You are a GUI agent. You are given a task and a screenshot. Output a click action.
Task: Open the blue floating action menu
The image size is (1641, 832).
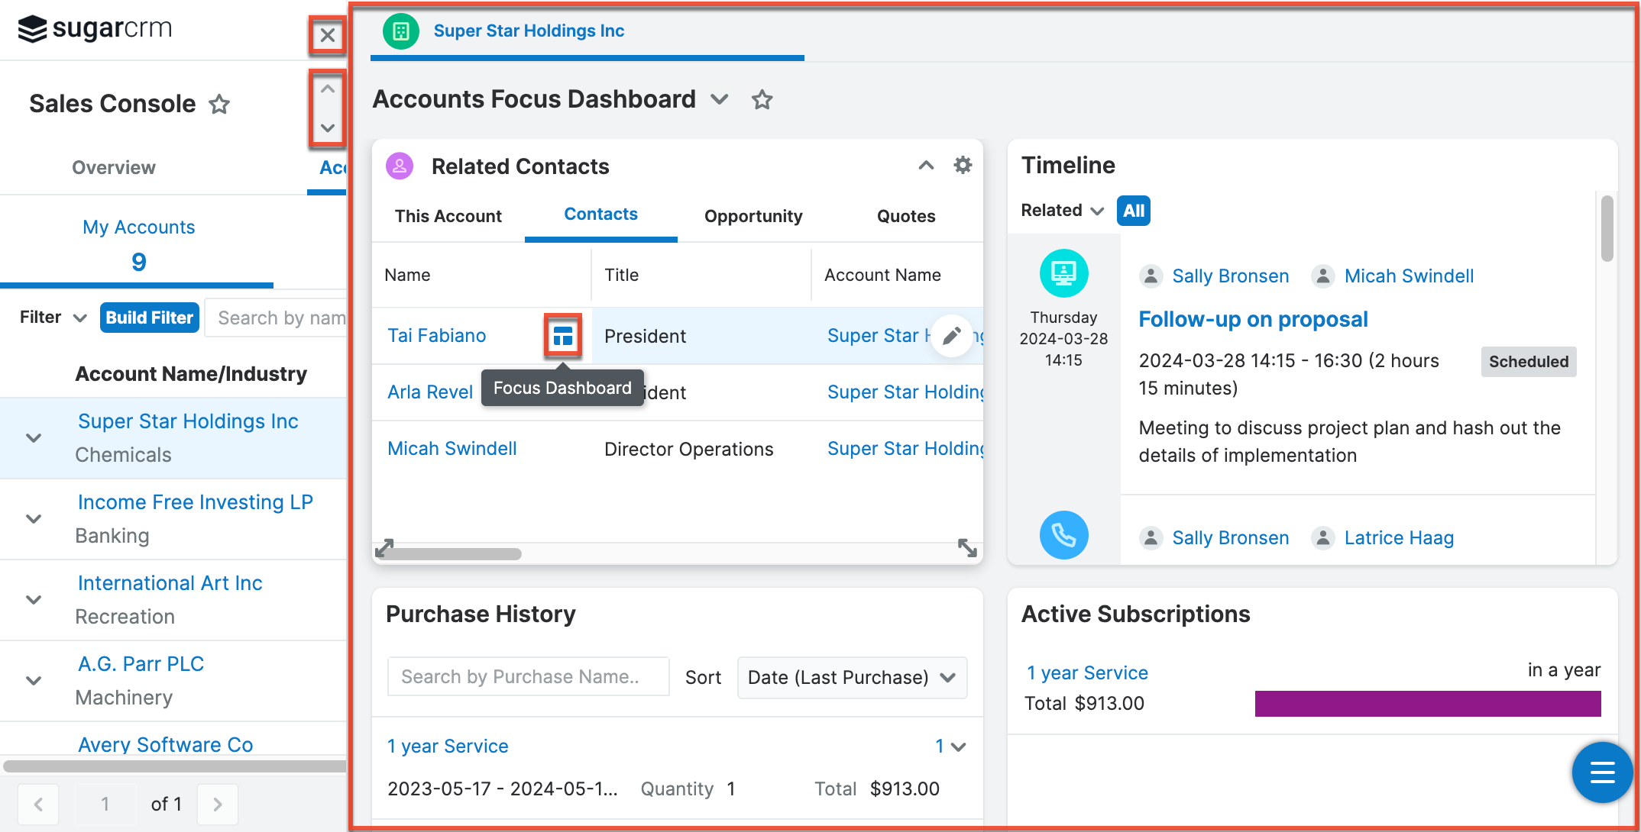coord(1602,772)
